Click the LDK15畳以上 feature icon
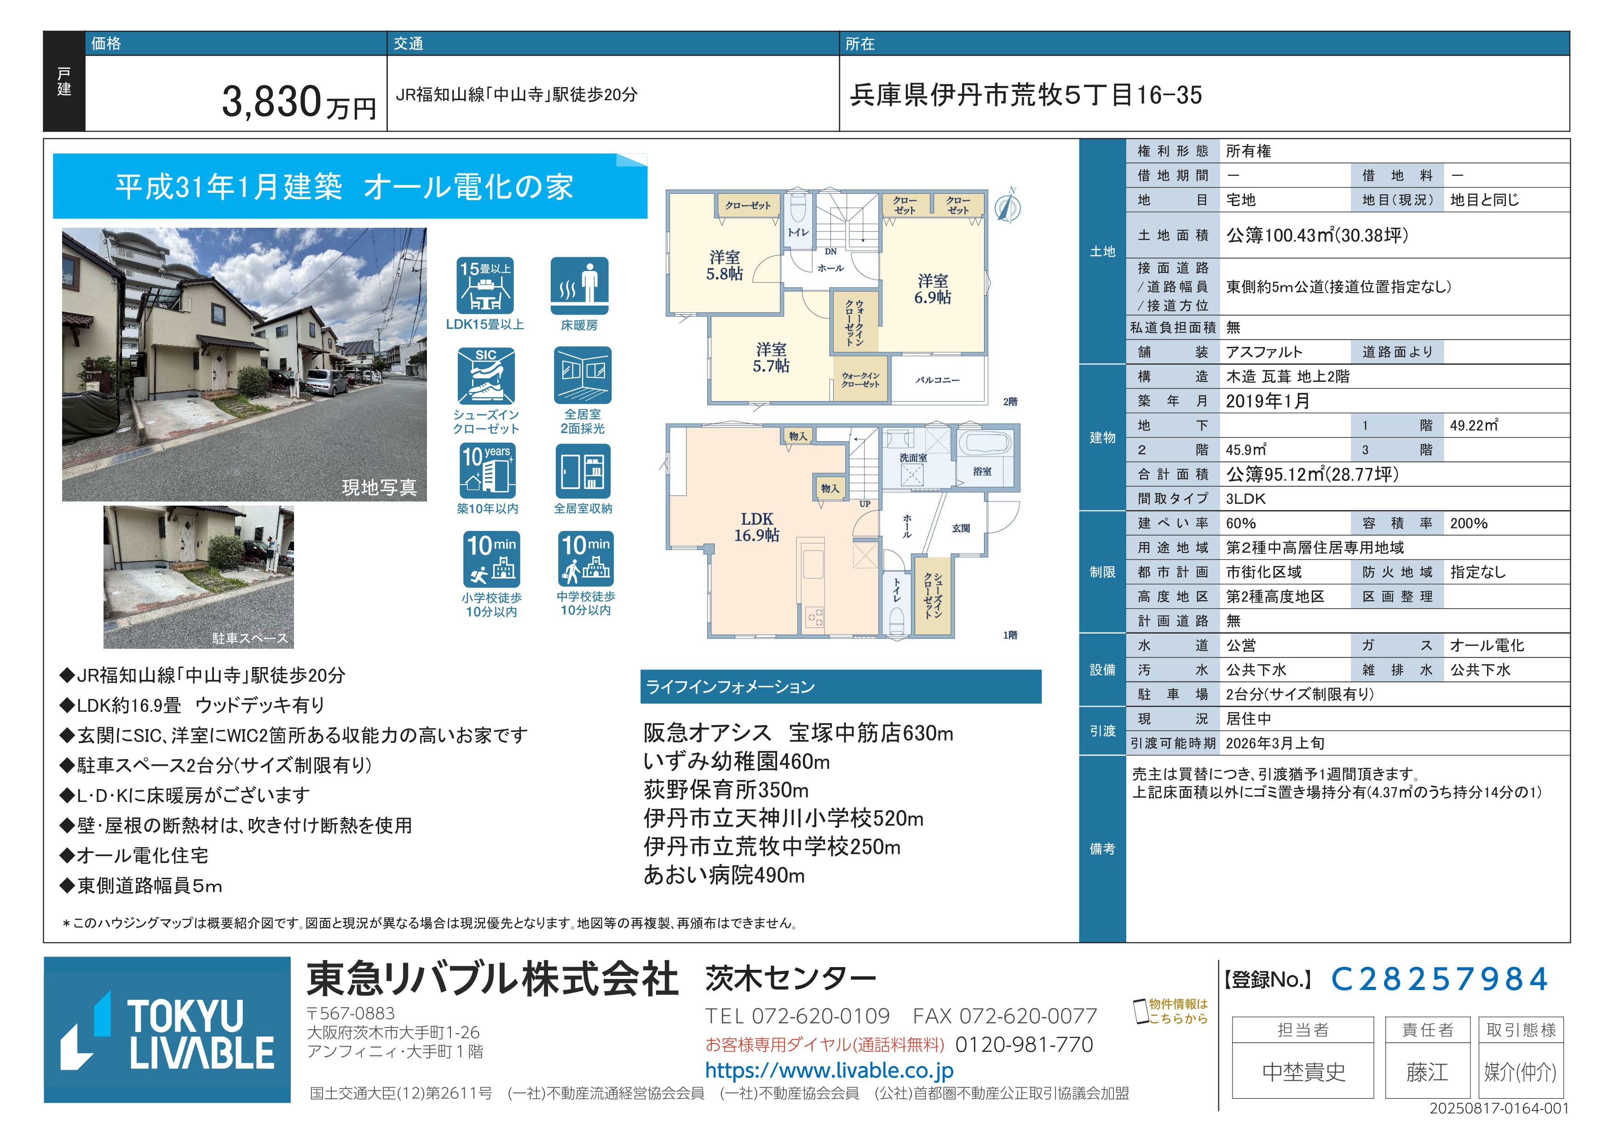This screenshot has width=1614, height=1141. (485, 287)
